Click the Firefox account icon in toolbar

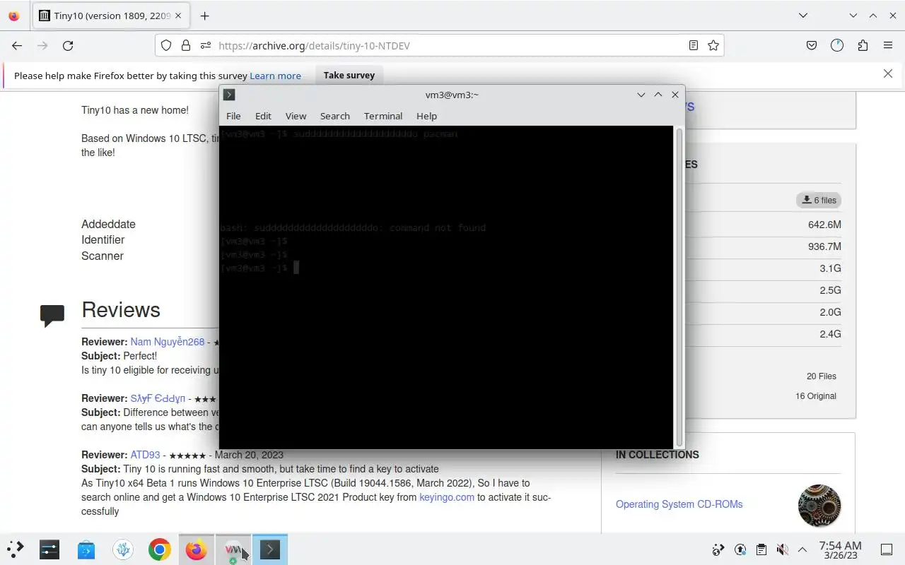(837, 45)
